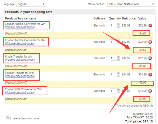
Task: Select the 'Kindle Transfer for Win' product name
Action: pyautogui.click(x=19, y=57)
